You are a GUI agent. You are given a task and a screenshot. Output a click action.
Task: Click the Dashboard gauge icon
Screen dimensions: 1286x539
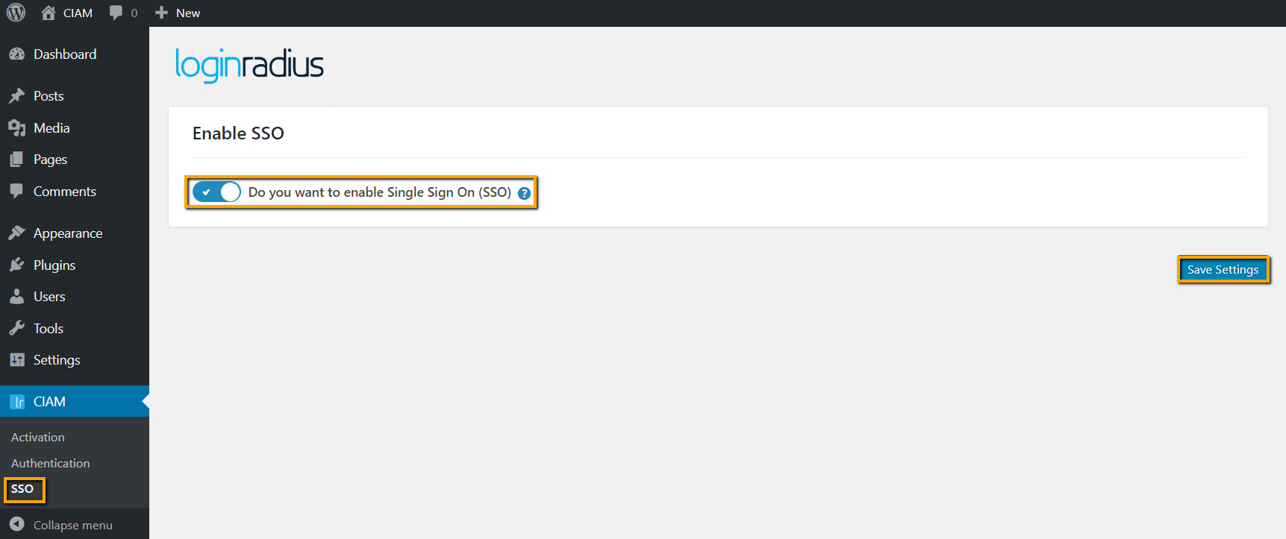pos(16,54)
